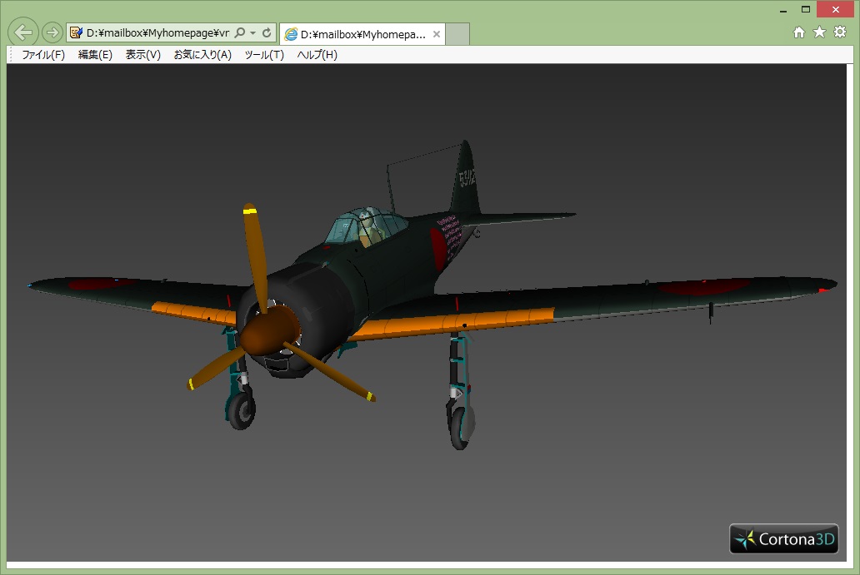Screen dimensions: 860x575
Task: Click the browser Back arrow button
Action: pos(23,32)
